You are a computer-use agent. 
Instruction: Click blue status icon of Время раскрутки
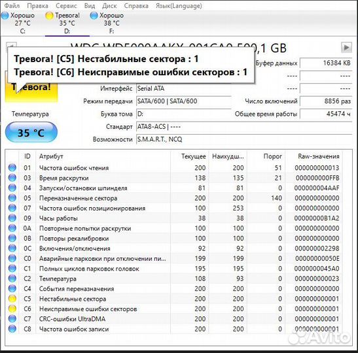[12, 178]
